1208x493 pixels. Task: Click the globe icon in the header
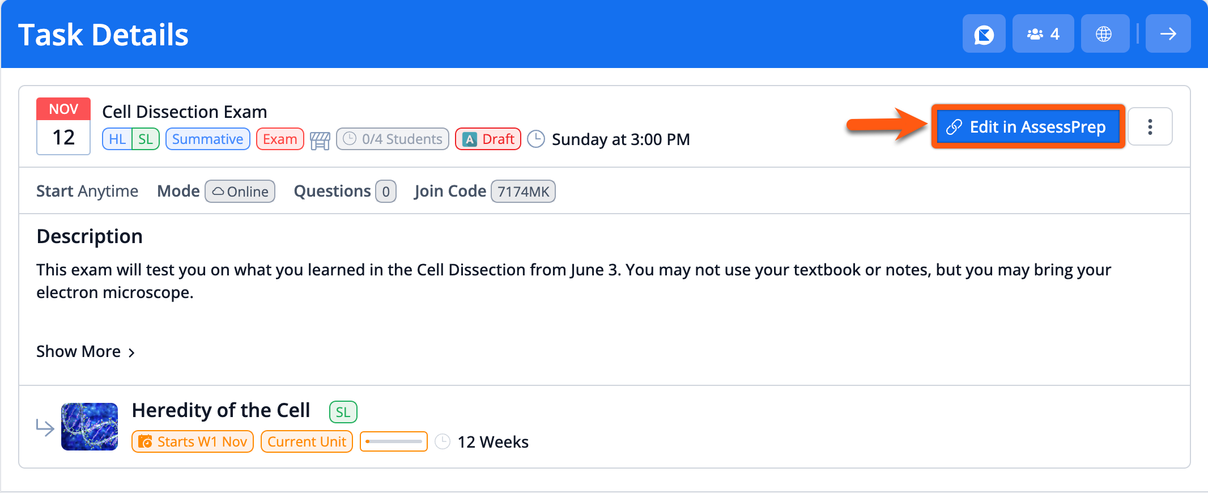(1104, 33)
